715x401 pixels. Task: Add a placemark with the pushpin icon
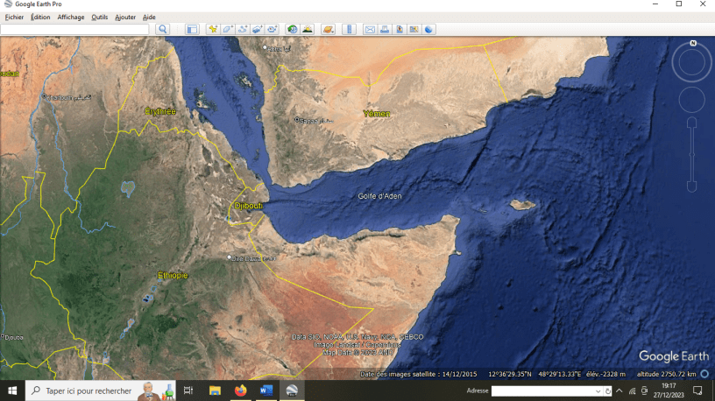(x=213, y=29)
